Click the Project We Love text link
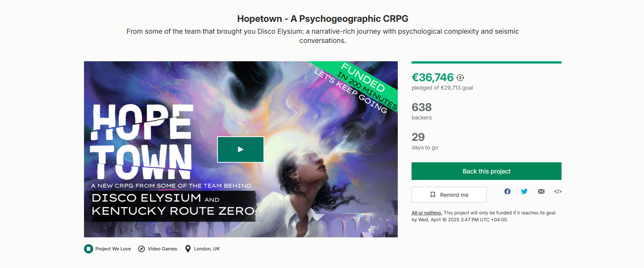Viewport: 644px width, 268px height. tap(113, 249)
